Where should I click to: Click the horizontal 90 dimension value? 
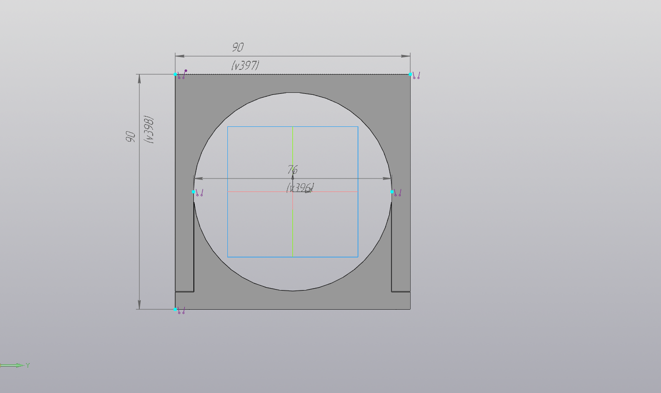coord(238,47)
